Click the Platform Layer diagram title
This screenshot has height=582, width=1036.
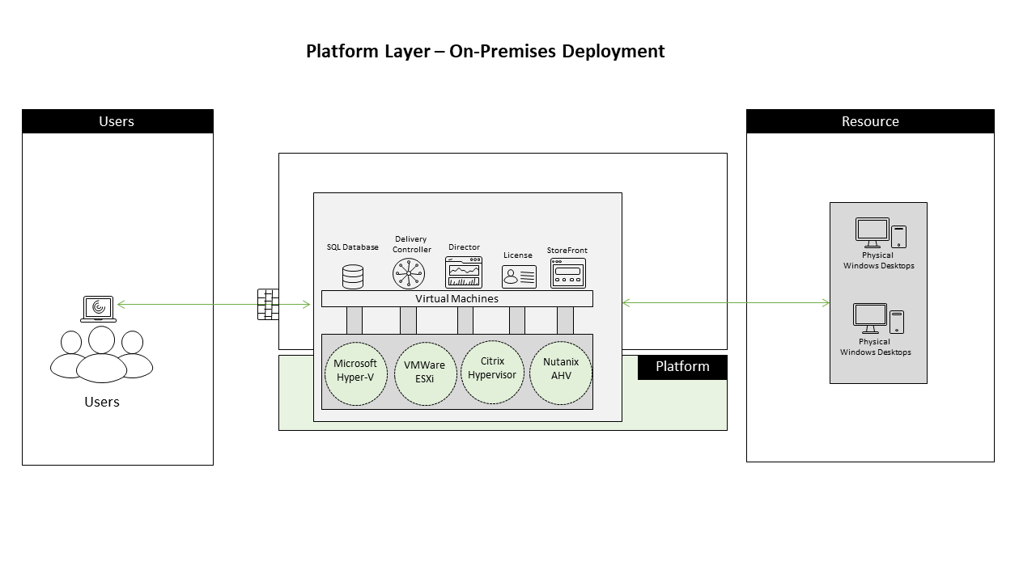point(484,51)
